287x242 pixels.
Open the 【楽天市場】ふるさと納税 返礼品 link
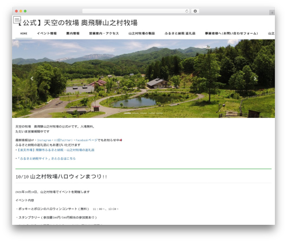(55, 150)
